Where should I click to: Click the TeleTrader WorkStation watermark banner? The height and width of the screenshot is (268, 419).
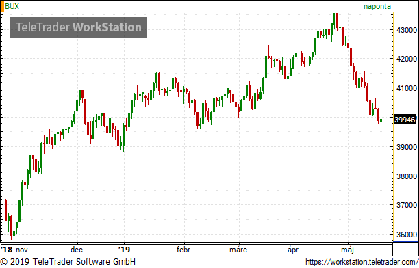click(79, 27)
